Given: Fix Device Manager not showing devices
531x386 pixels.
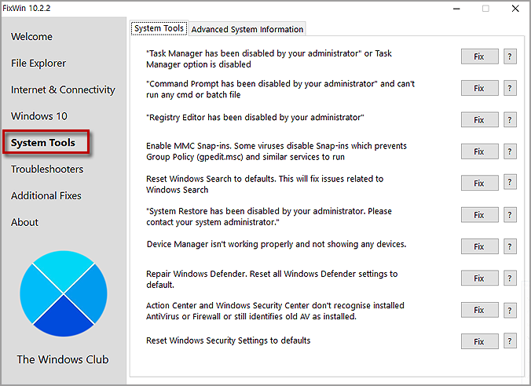Looking at the screenshot, I should 479,246.
